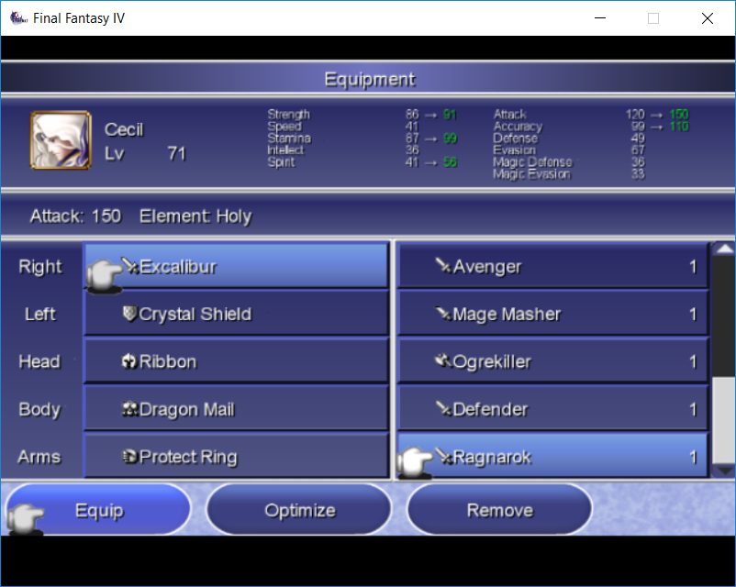736x587 pixels.
Task: Click the Crystal Shield shield icon
Action: click(x=129, y=314)
